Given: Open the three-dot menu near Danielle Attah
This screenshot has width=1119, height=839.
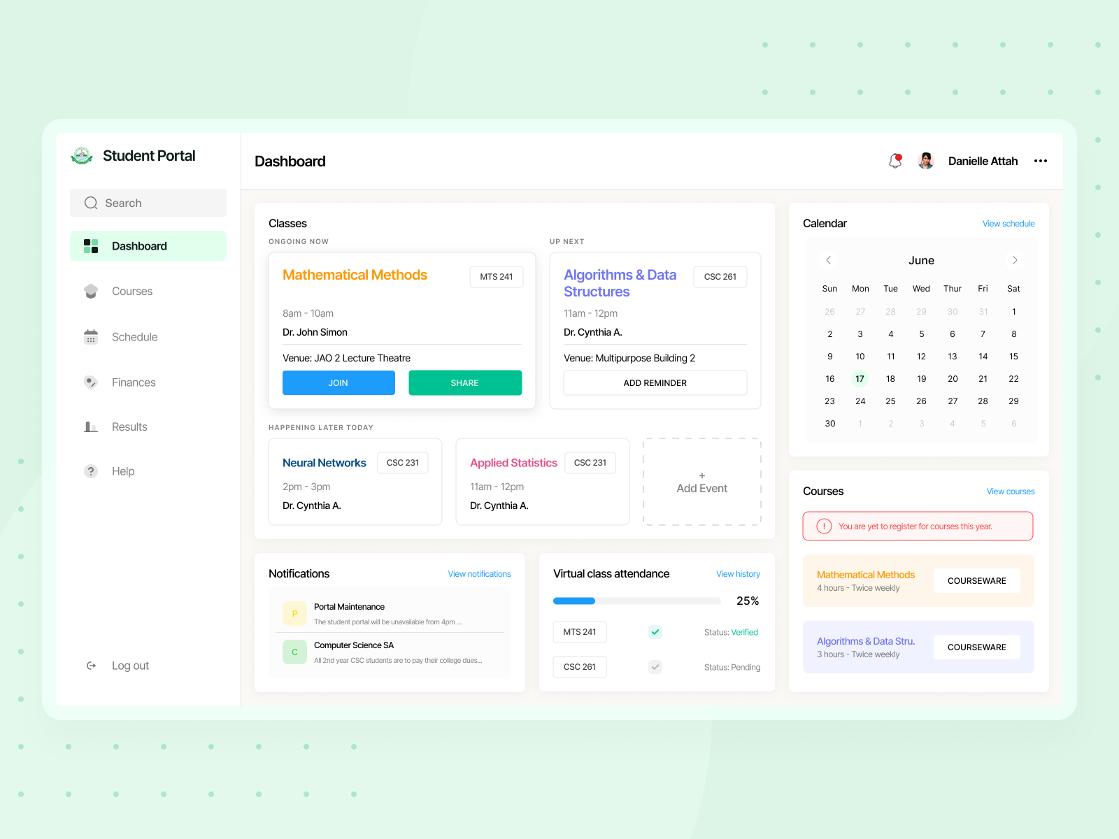Looking at the screenshot, I should point(1040,160).
